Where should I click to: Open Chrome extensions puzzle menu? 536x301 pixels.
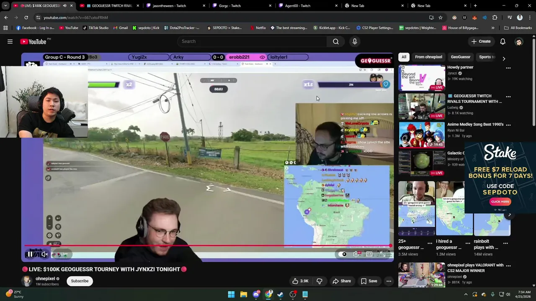tap(495, 18)
